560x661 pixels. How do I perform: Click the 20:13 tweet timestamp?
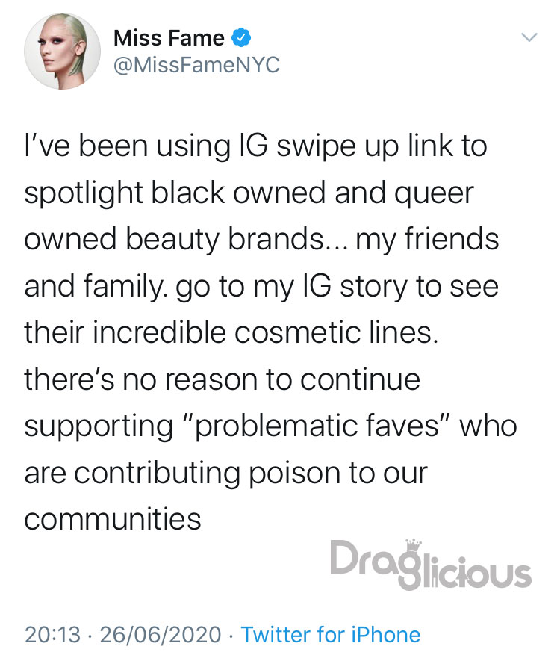(x=53, y=634)
